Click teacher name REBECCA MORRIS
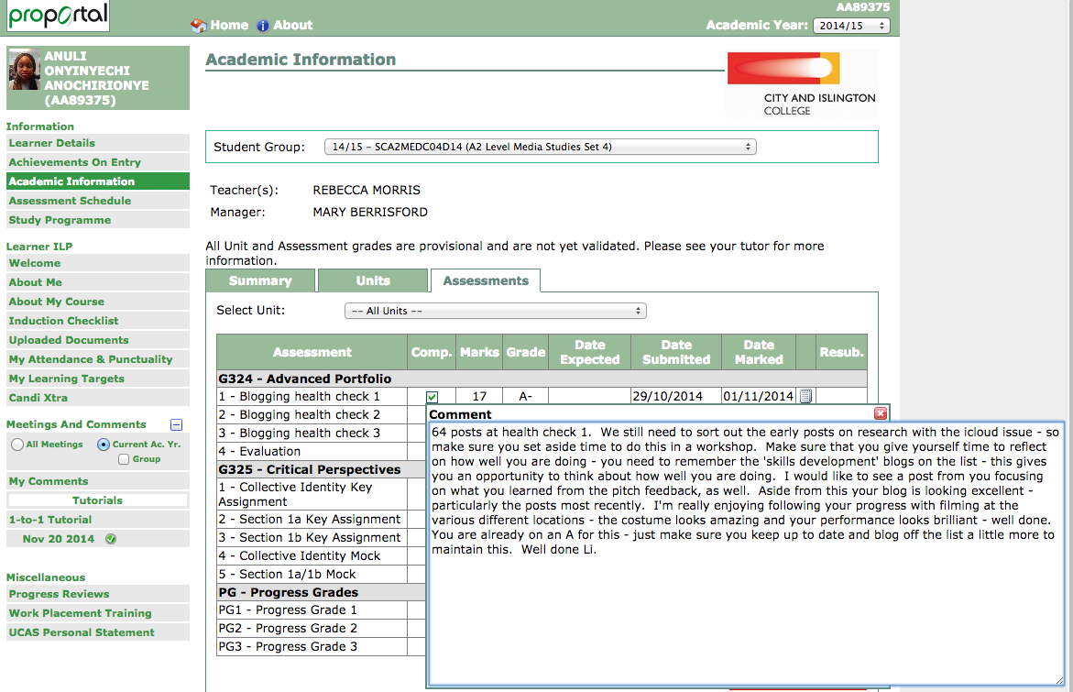Viewport: 1073px width, 692px height. [367, 191]
